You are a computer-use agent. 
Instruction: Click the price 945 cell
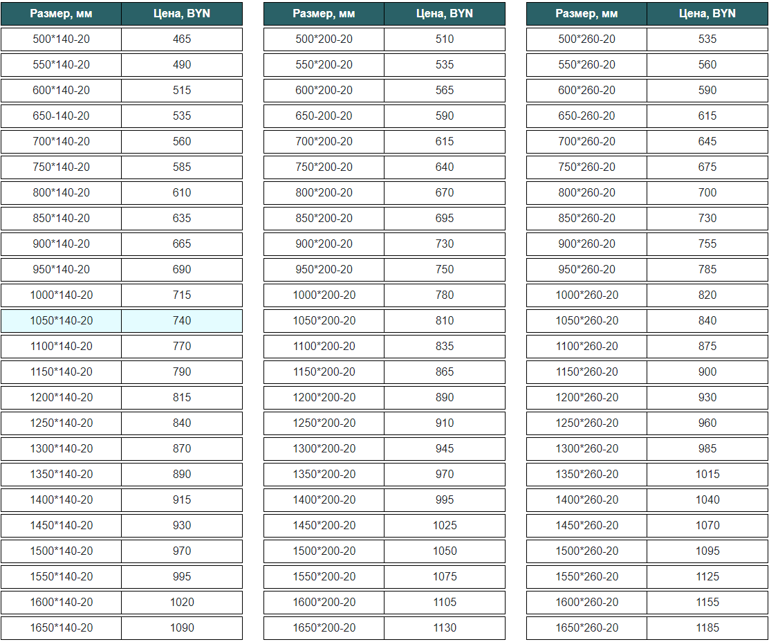point(445,449)
